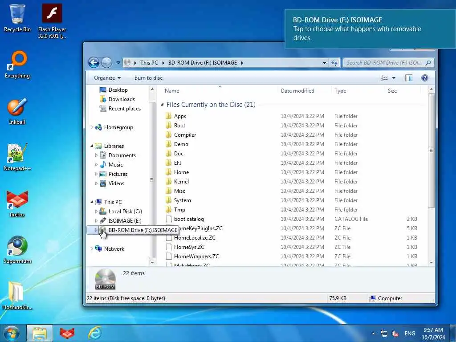Click the Windows Start orb
Viewport: 456px width, 342px height.
tap(12, 333)
